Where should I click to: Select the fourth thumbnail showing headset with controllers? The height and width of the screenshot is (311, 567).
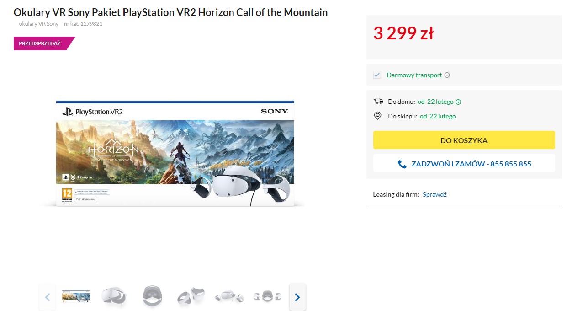[191, 297]
